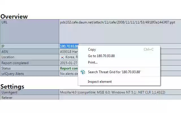Click the Threat Grid extension icon

click(x=83, y=72)
